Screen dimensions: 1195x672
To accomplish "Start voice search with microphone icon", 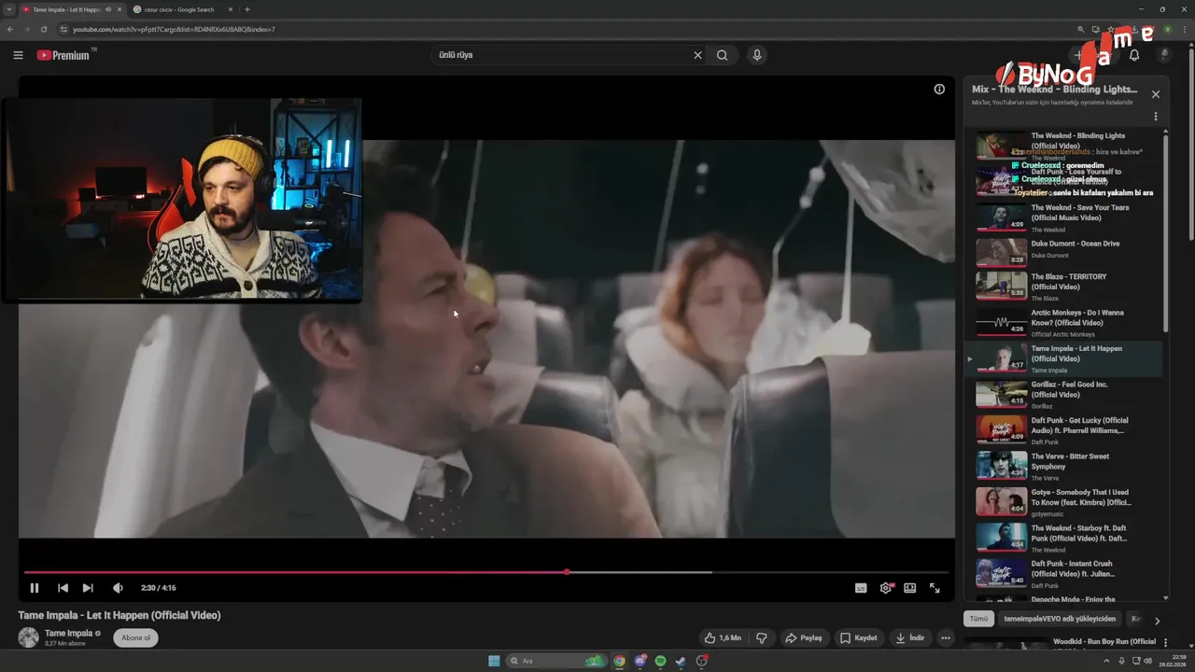I will pos(757,55).
